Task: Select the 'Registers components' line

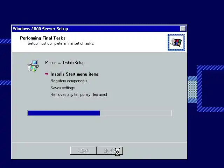Action: (x=69, y=81)
